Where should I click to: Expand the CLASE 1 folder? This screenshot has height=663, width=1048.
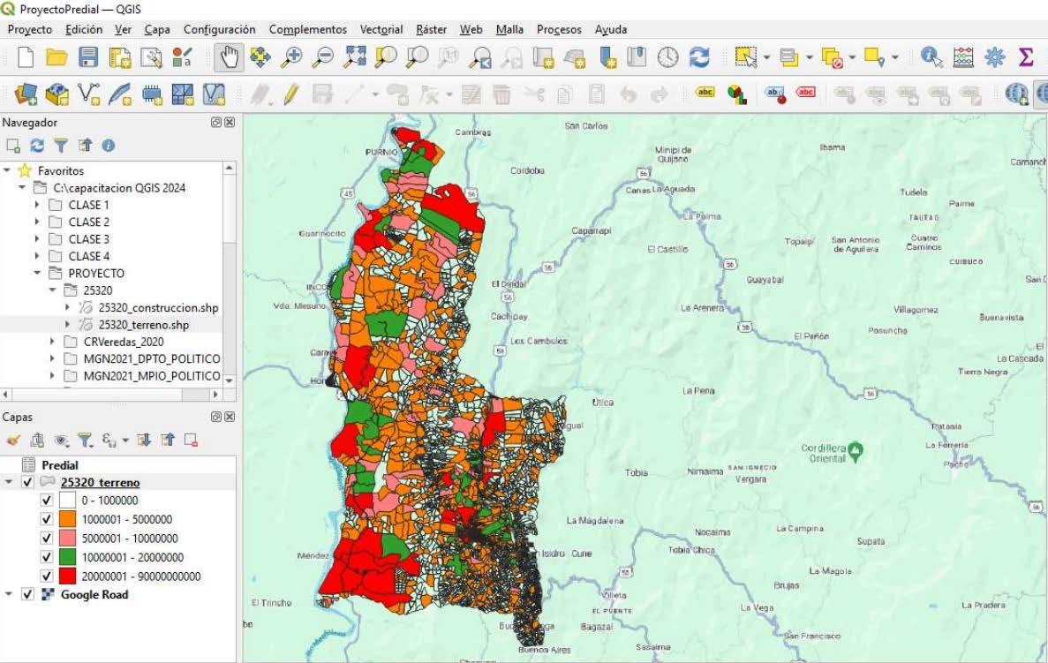point(37,205)
